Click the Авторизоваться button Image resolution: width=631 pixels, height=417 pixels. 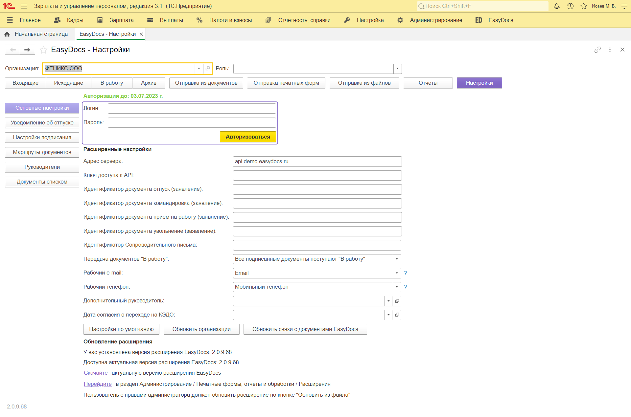click(248, 137)
